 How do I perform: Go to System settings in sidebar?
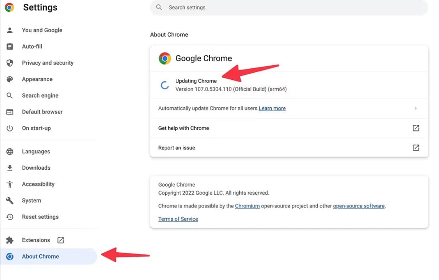pyautogui.click(x=31, y=200)
